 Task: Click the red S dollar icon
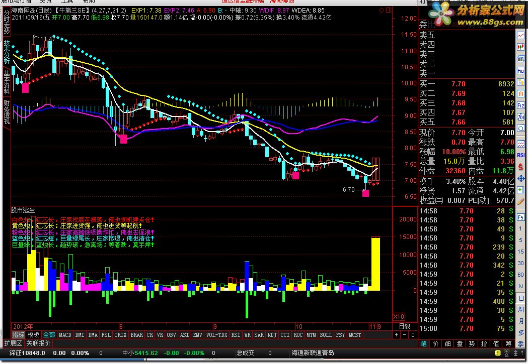point(520,167)
